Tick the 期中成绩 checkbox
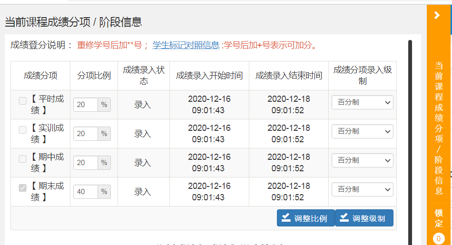Image resolution: width=452 pixels, height=245 pixels. point(22,159)
